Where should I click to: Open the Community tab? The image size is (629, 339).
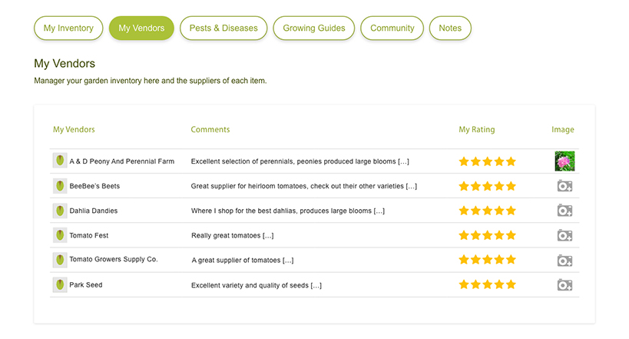pos(392,28)
